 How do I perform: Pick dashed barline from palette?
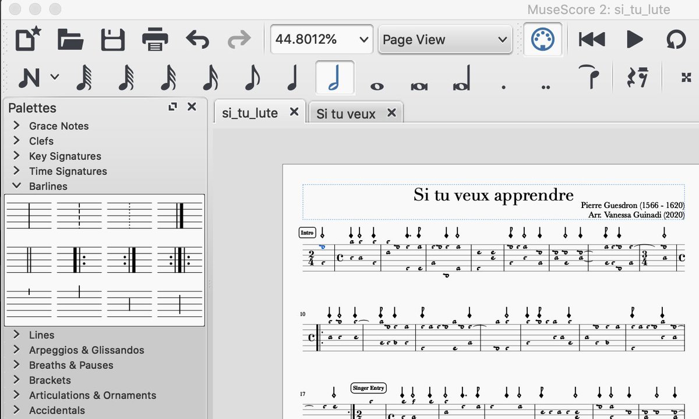pyautogui.click(x=80, y=215)
